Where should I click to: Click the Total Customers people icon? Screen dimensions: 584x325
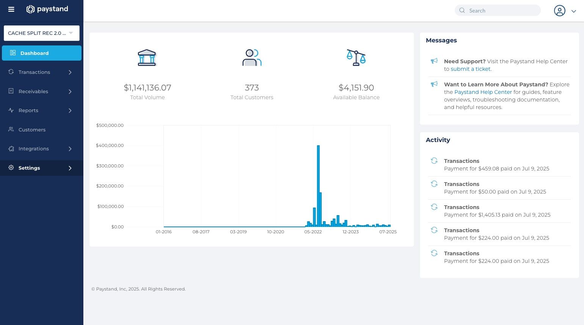tap(252, 58)
